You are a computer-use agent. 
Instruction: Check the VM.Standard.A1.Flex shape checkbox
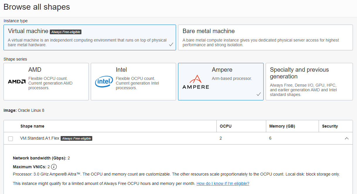coord(11,138)
